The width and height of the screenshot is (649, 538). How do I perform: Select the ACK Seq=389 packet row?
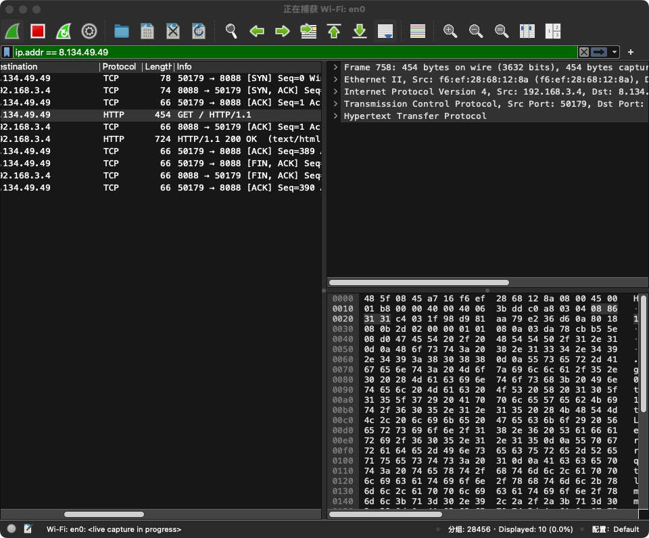coord(161,151)
